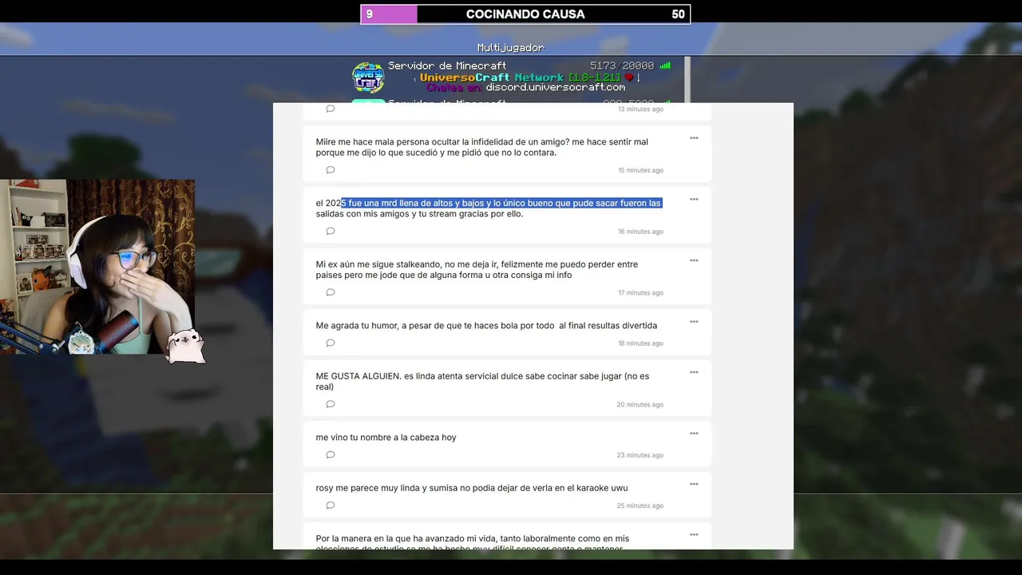Click the white ghost sticker on webcam
The image size is (1022, 575).
coord(185,346)
